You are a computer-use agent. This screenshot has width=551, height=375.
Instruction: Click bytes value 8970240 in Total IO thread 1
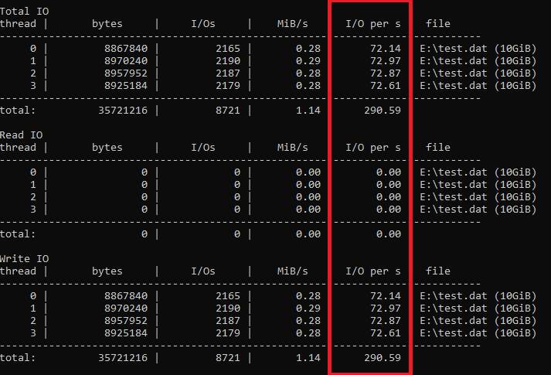126,61
